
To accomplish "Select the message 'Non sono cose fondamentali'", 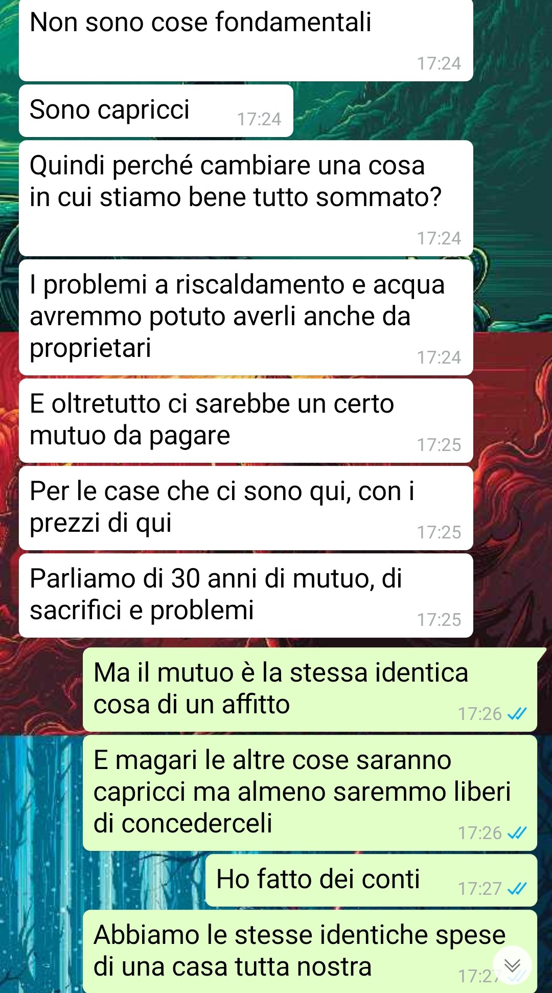I will (x=246, y=40).
